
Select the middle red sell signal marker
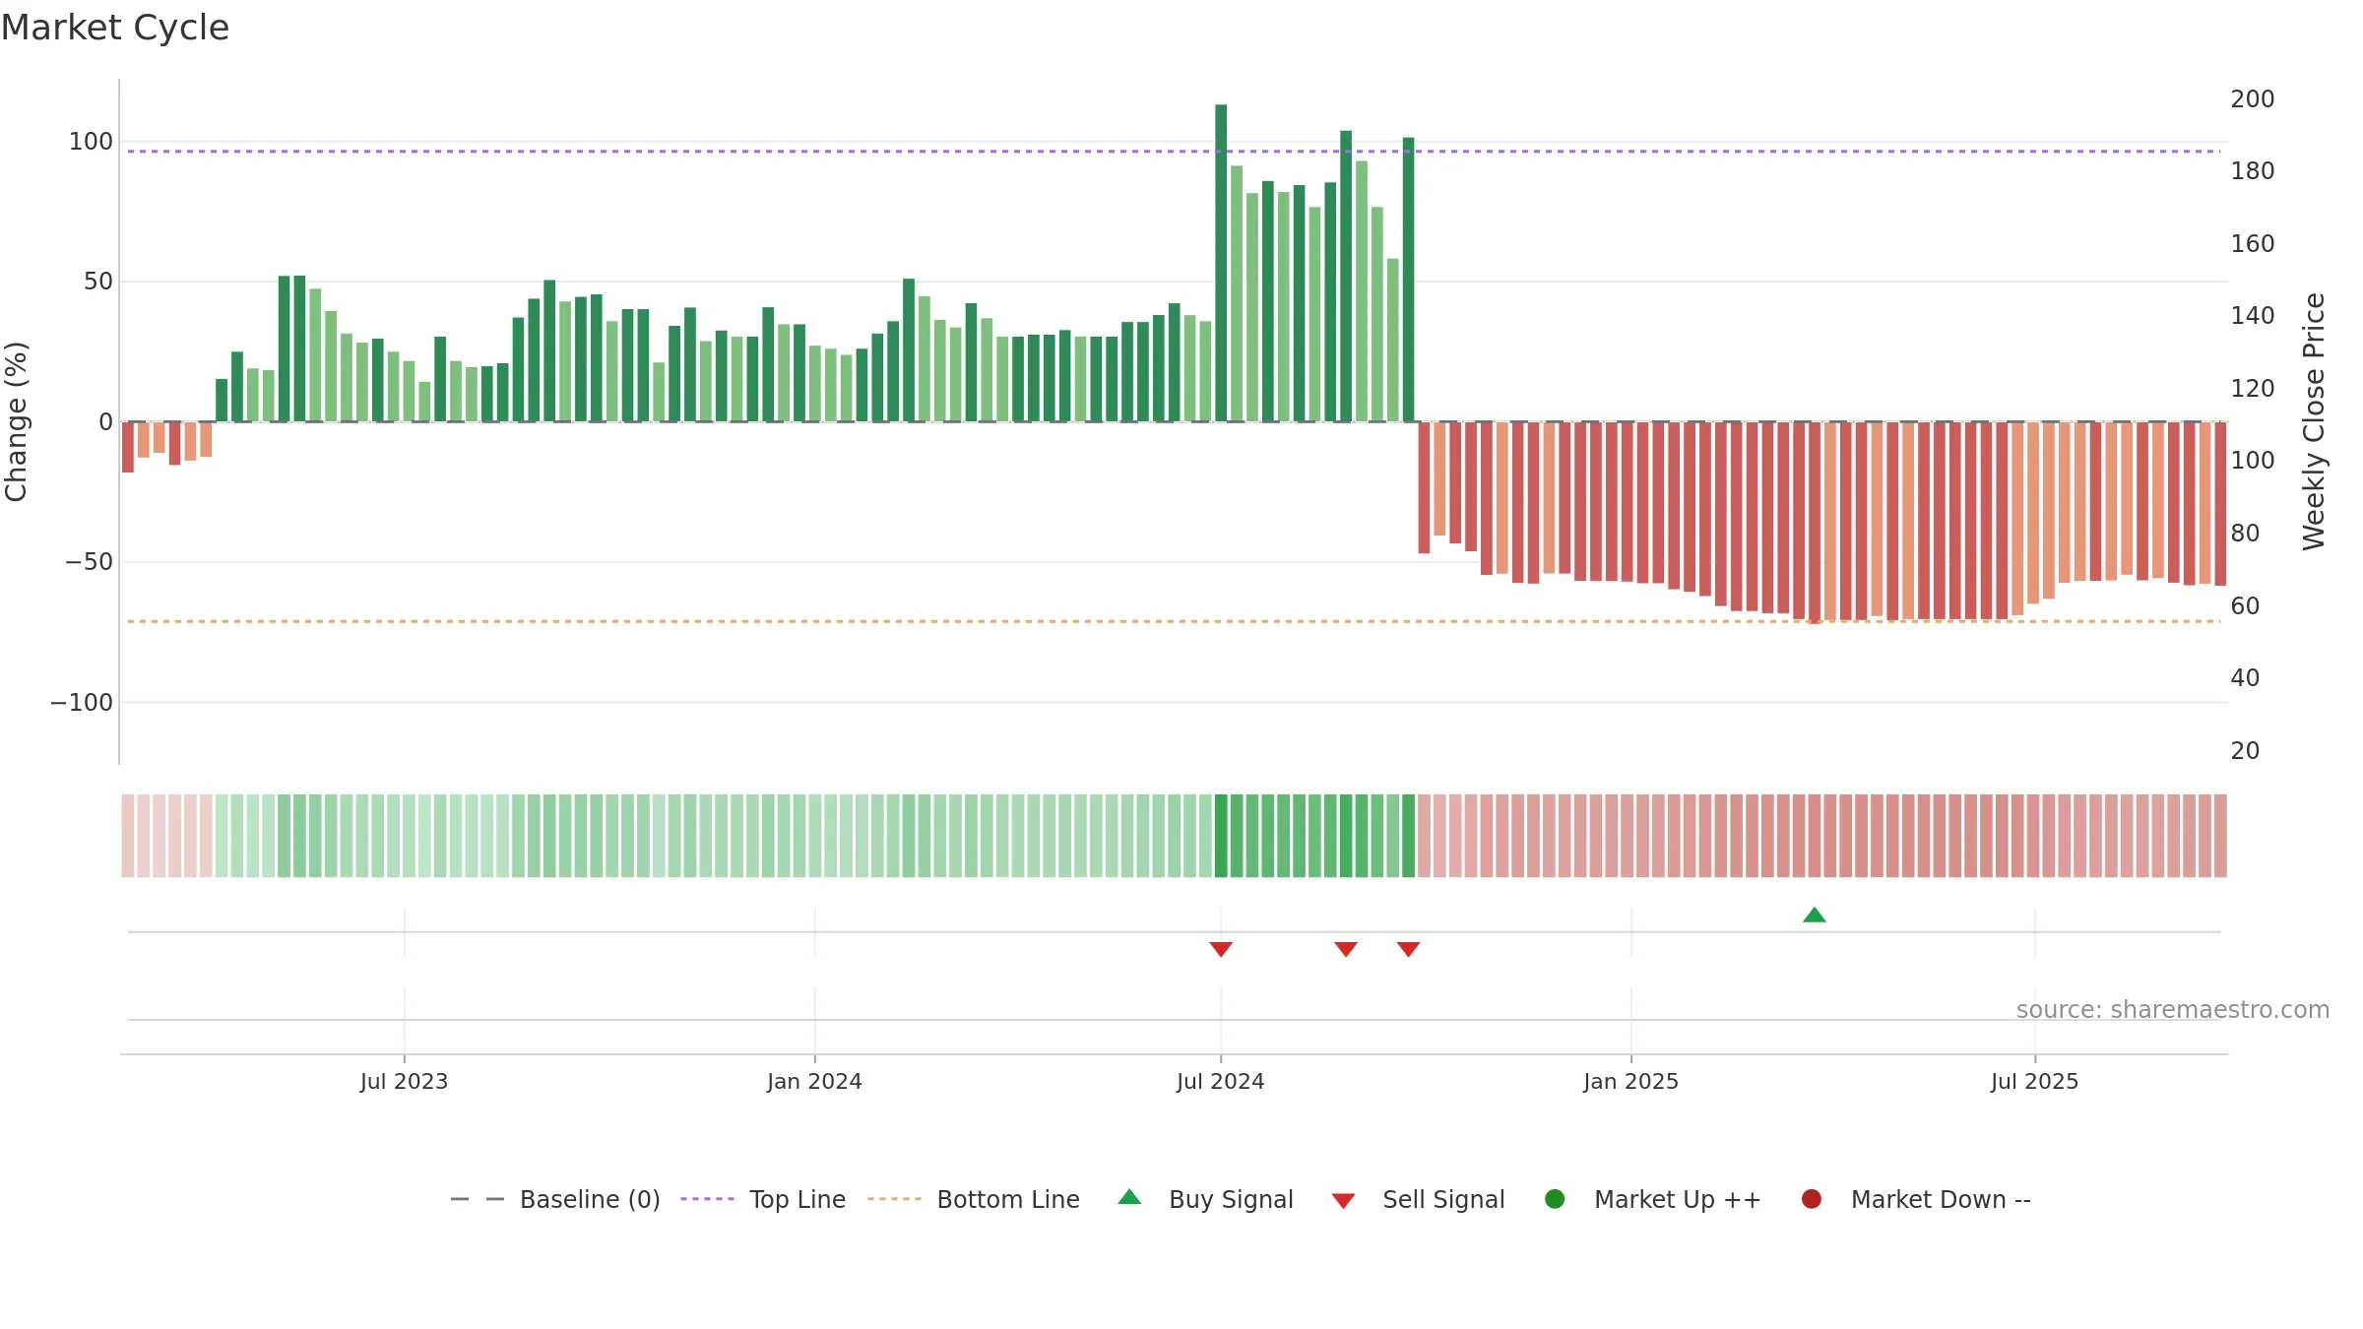pos(1346,949)
